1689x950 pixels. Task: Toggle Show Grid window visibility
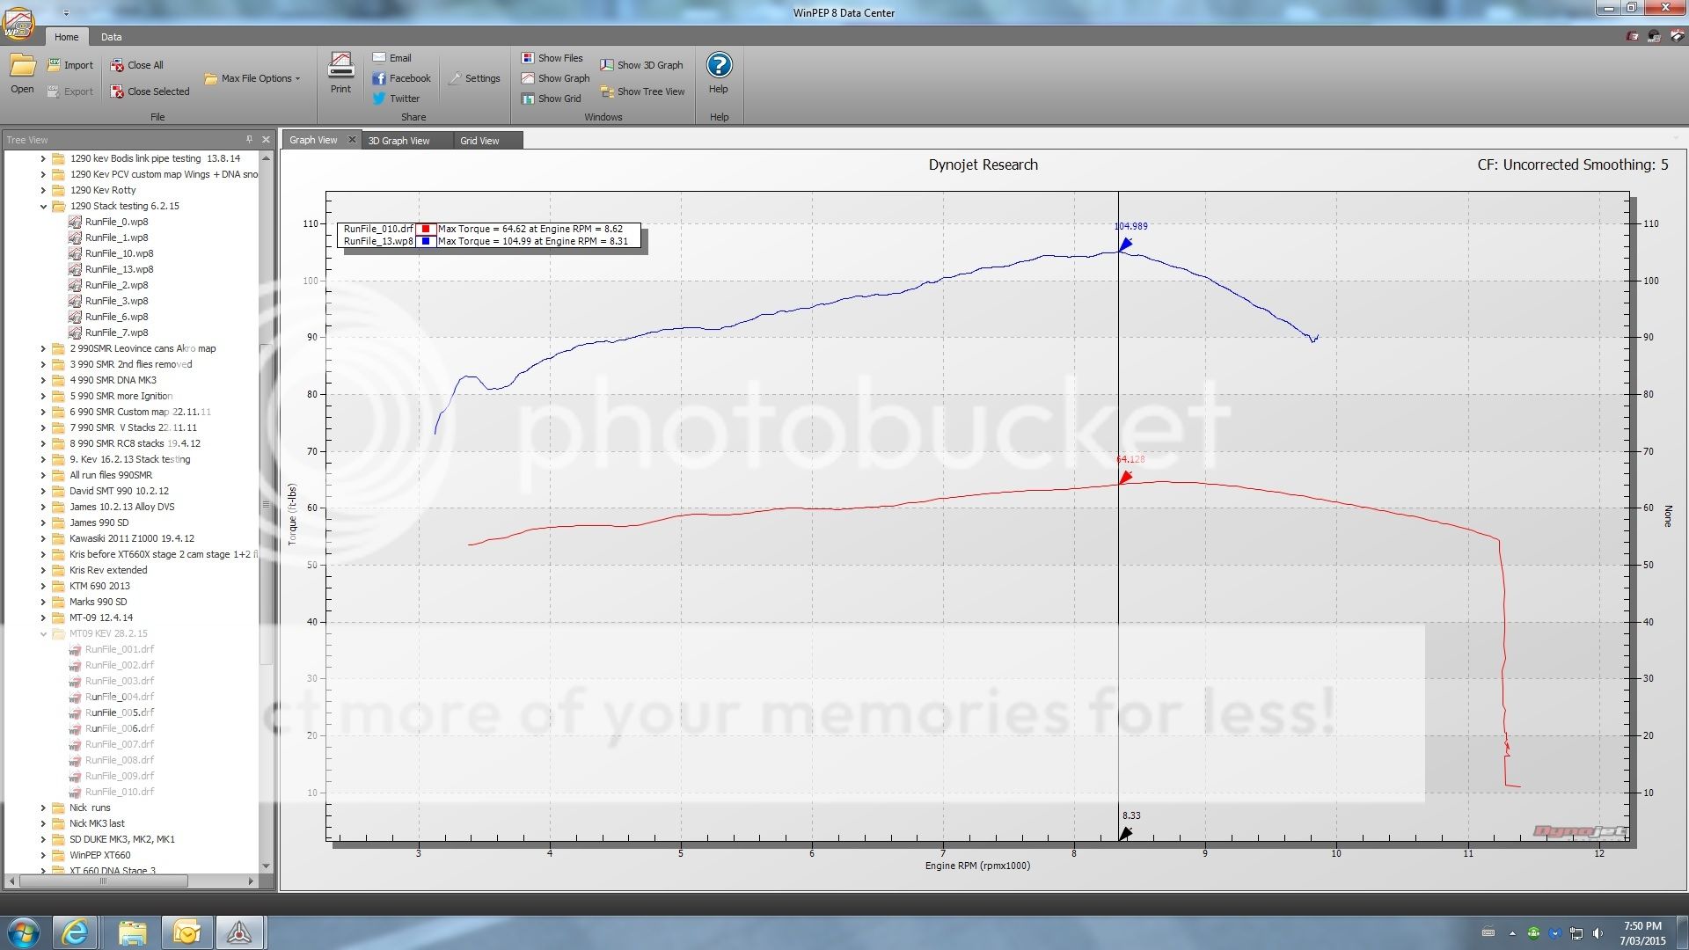pyautogui.click(x=552, y=98)
